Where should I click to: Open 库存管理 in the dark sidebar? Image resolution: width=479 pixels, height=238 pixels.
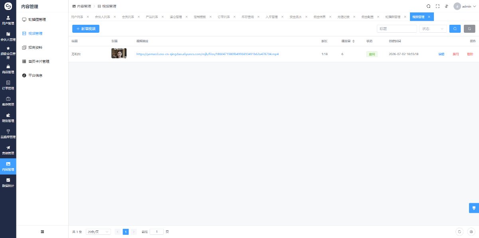point(8,101)
